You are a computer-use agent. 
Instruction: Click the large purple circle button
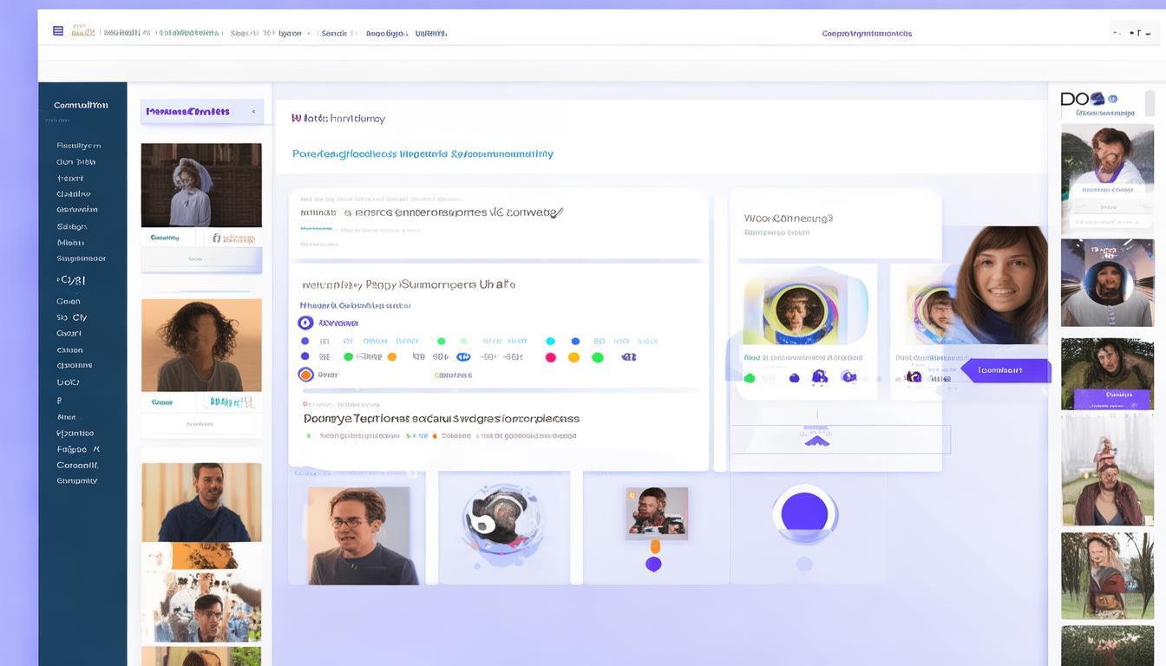(x=804, y=513)
